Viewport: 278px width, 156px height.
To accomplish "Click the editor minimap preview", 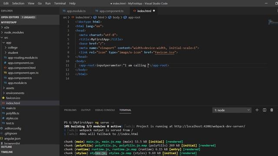I will [x=273, y=22].
